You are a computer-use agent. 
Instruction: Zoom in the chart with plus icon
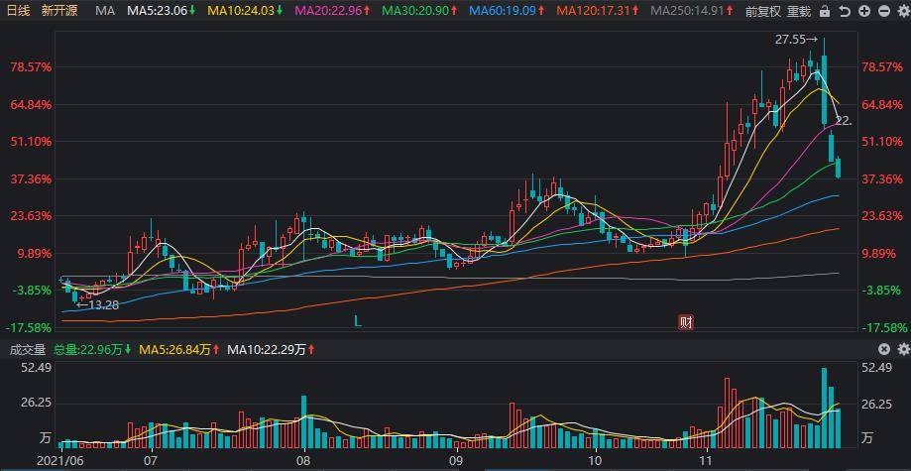tap(864, 11)
